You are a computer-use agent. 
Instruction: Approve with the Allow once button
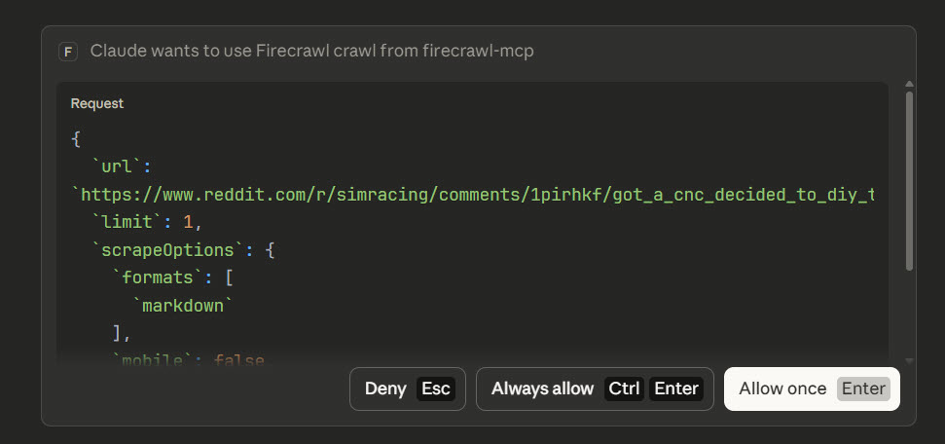tap(782, 388)
